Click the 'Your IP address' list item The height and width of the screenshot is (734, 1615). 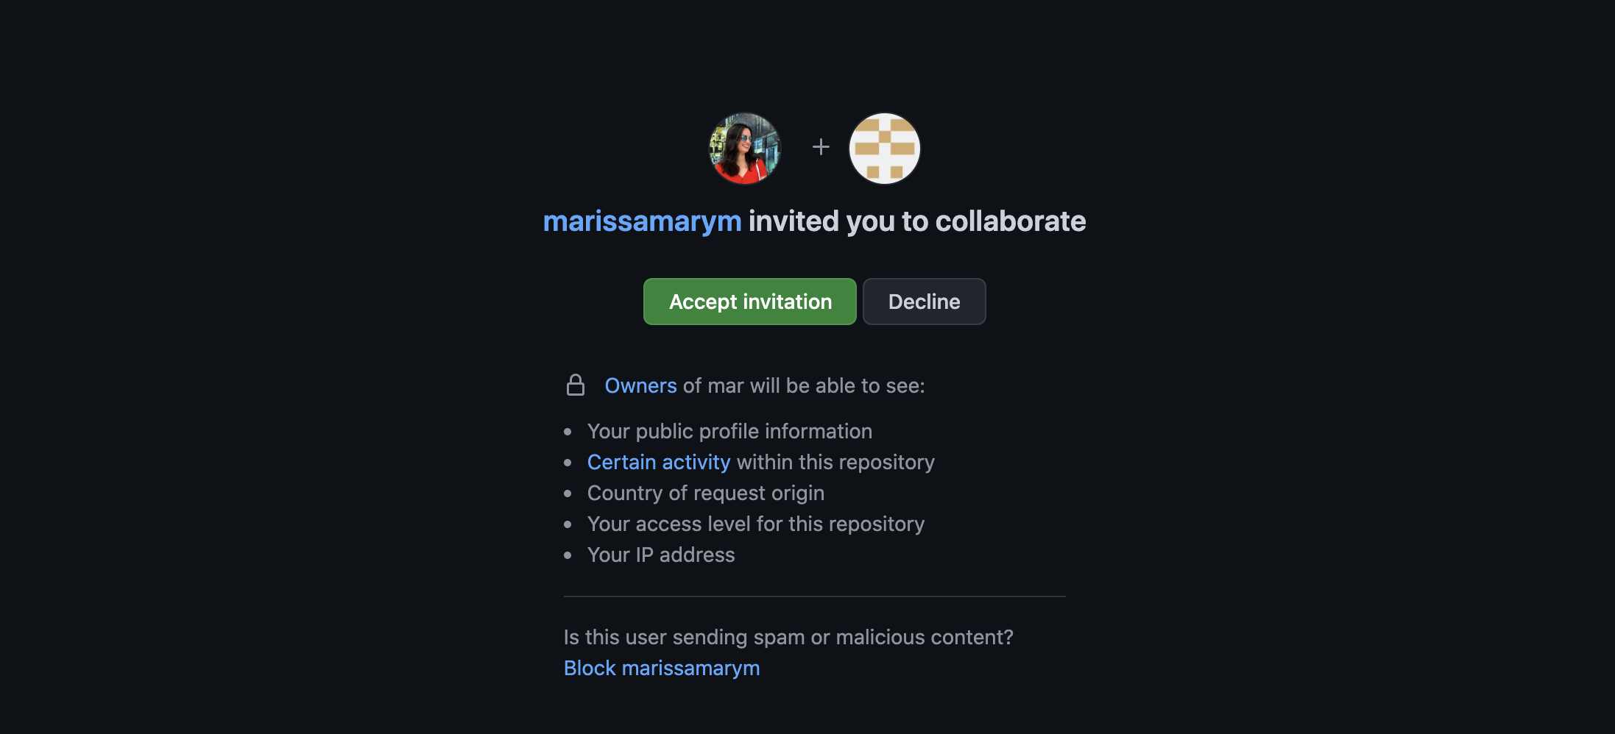point(661,555)
